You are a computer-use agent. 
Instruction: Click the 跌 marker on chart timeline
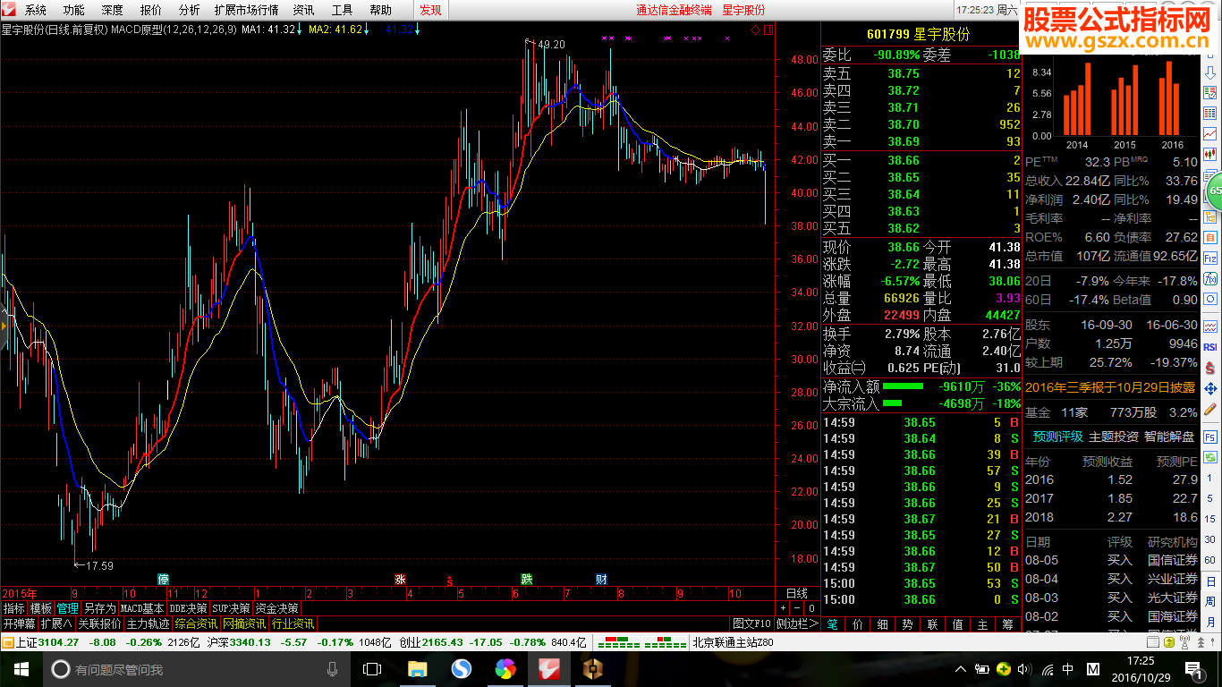coord(527,579)
